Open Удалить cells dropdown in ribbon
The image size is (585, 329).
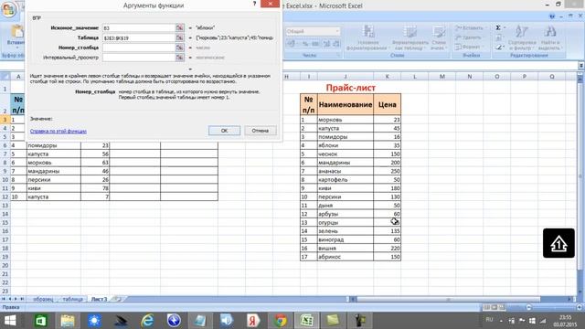[469, 37]
